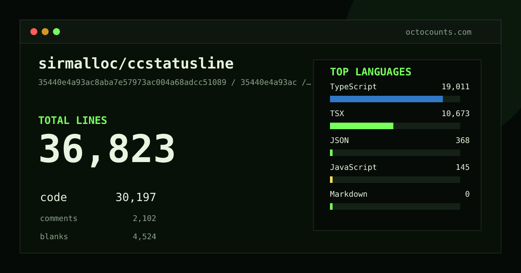Click the commit hash starting with 35440e4a93ac8aba
521x273 pixels.
click(132, 82)
